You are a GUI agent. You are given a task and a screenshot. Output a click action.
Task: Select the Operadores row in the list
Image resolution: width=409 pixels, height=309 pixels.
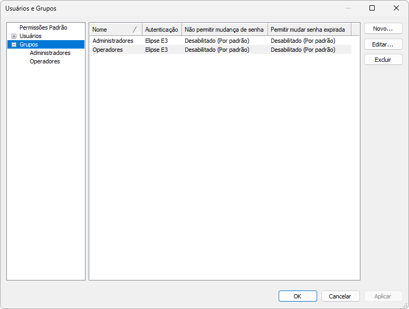tap(108, 50)
